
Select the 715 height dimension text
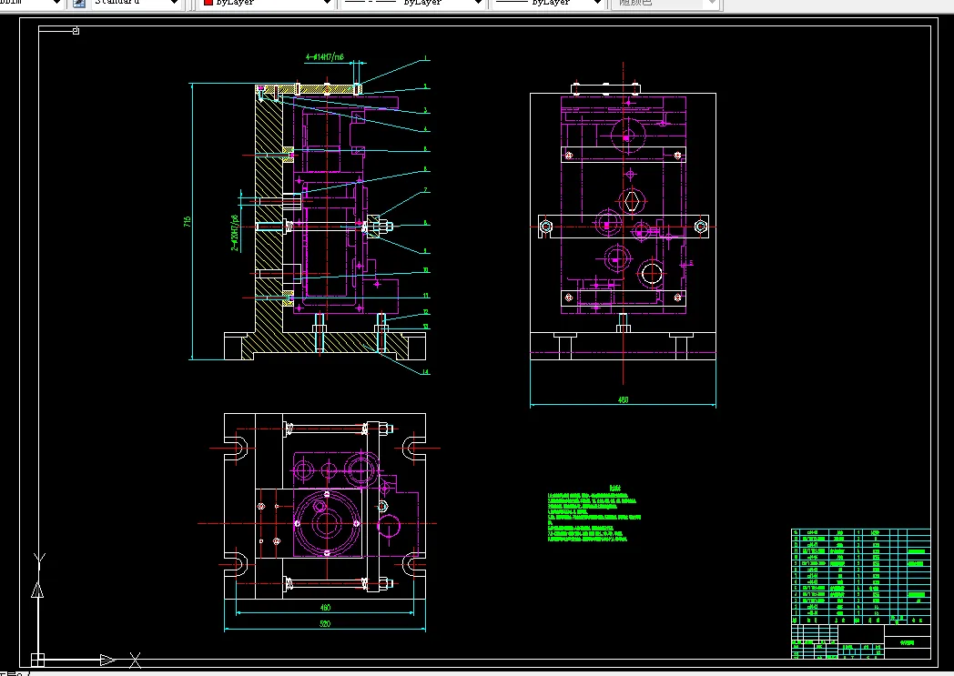(x=188, y=222)
